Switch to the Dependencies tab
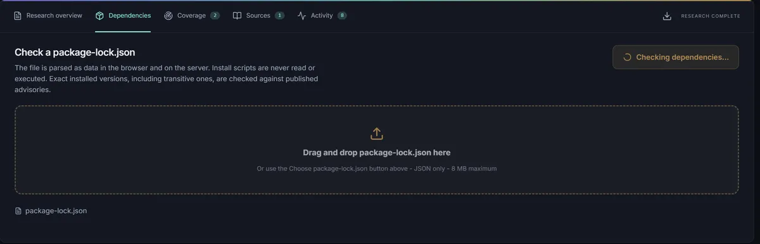The image size is (760, 244). (123, 16)
